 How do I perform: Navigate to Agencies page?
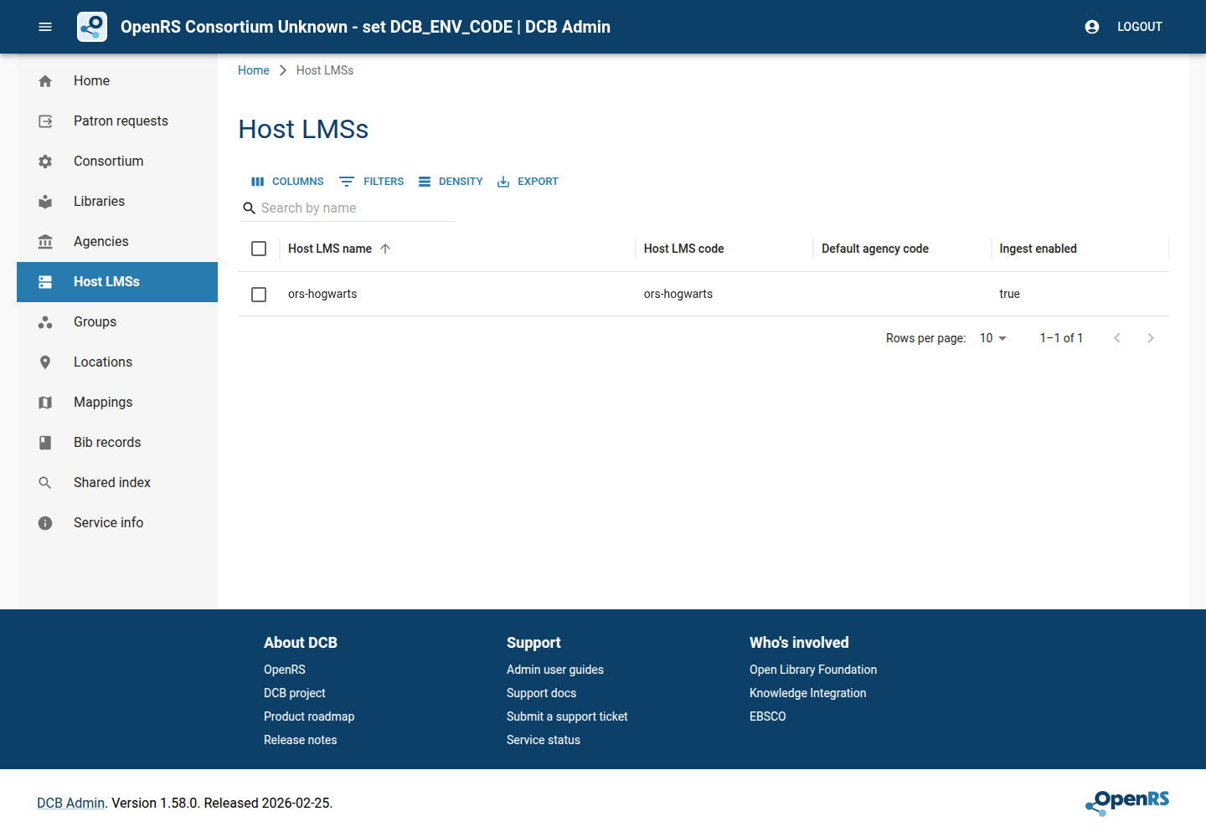coord(117,242)
